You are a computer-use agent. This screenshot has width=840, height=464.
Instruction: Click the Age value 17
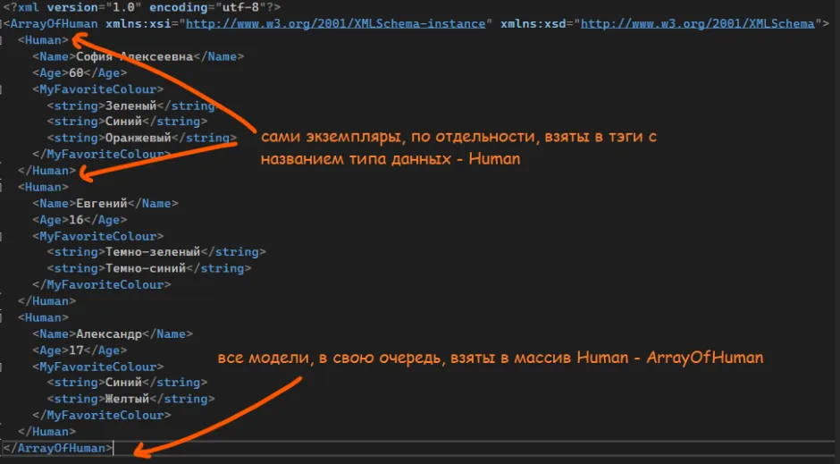[76, 350]
